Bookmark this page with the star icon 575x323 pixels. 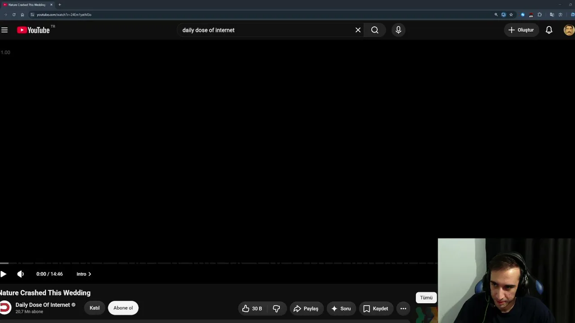[511, 14]
